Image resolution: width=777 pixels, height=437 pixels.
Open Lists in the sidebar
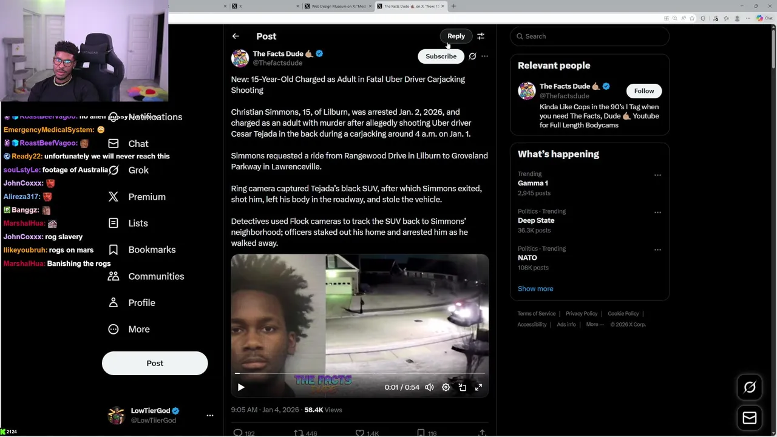pyautogui.click(x=128, y=223)
